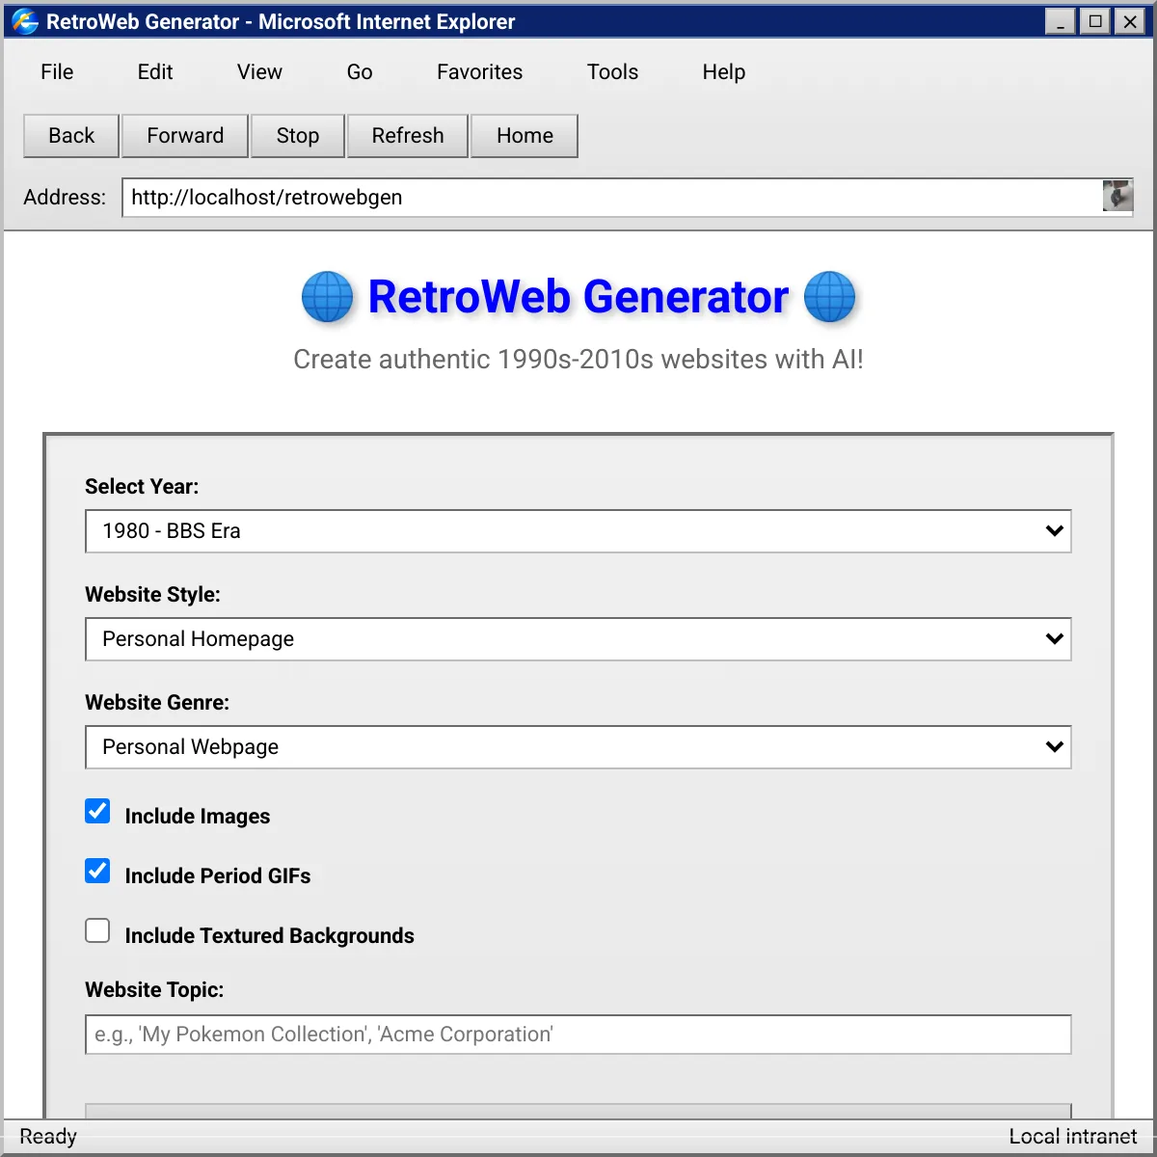Open the View menu
The width and height of the screenshot is (1157, 1157).
(x=259, y=72)
